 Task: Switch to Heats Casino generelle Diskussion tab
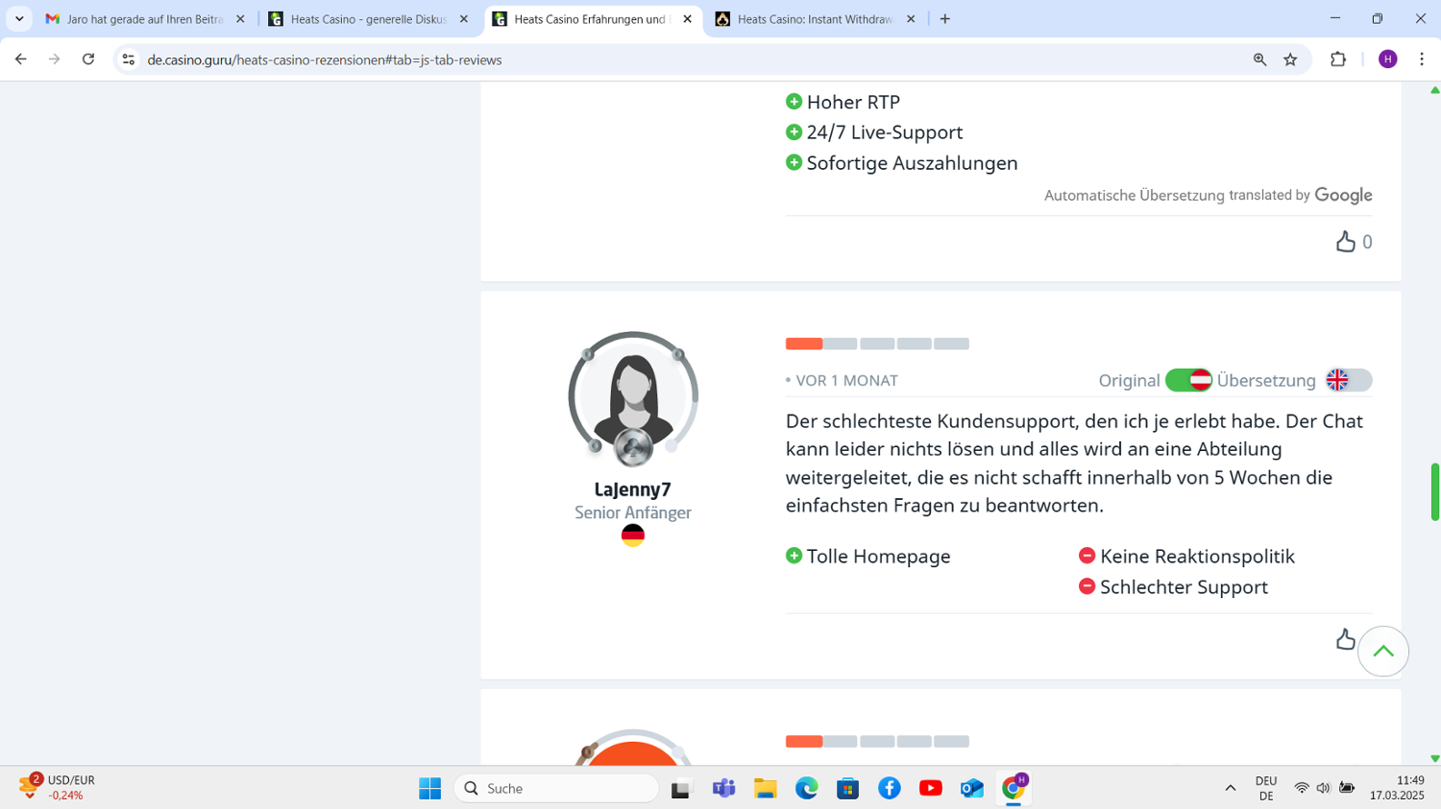(368, 19)
